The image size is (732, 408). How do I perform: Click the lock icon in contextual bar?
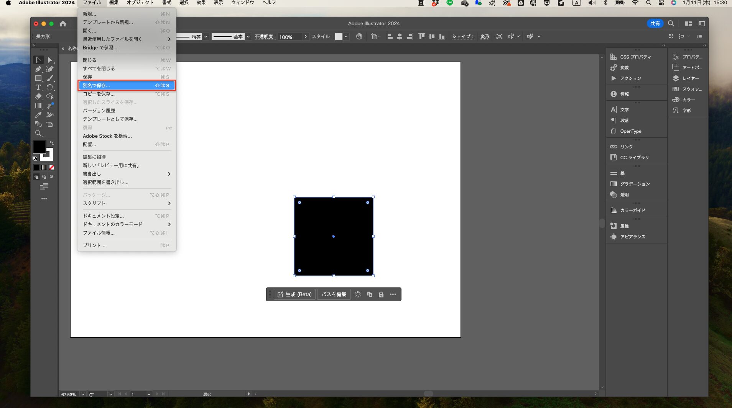381,294
